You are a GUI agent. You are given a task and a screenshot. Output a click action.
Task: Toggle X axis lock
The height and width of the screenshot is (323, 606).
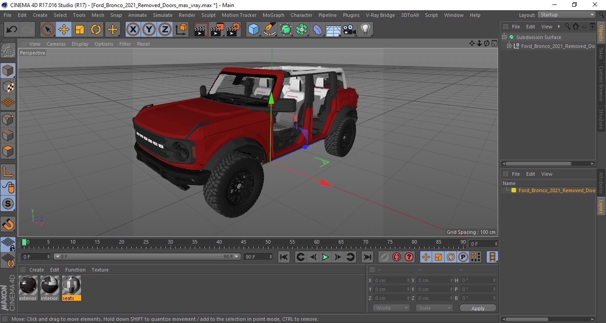(x=133, y=30)
